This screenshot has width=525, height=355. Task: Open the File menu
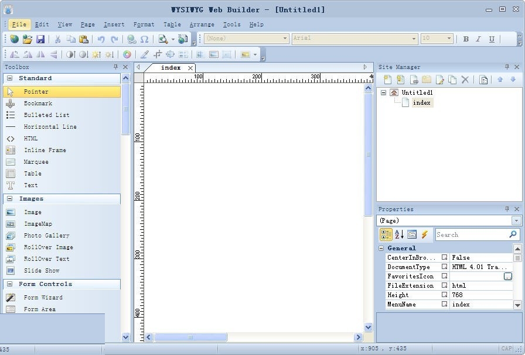19,25
